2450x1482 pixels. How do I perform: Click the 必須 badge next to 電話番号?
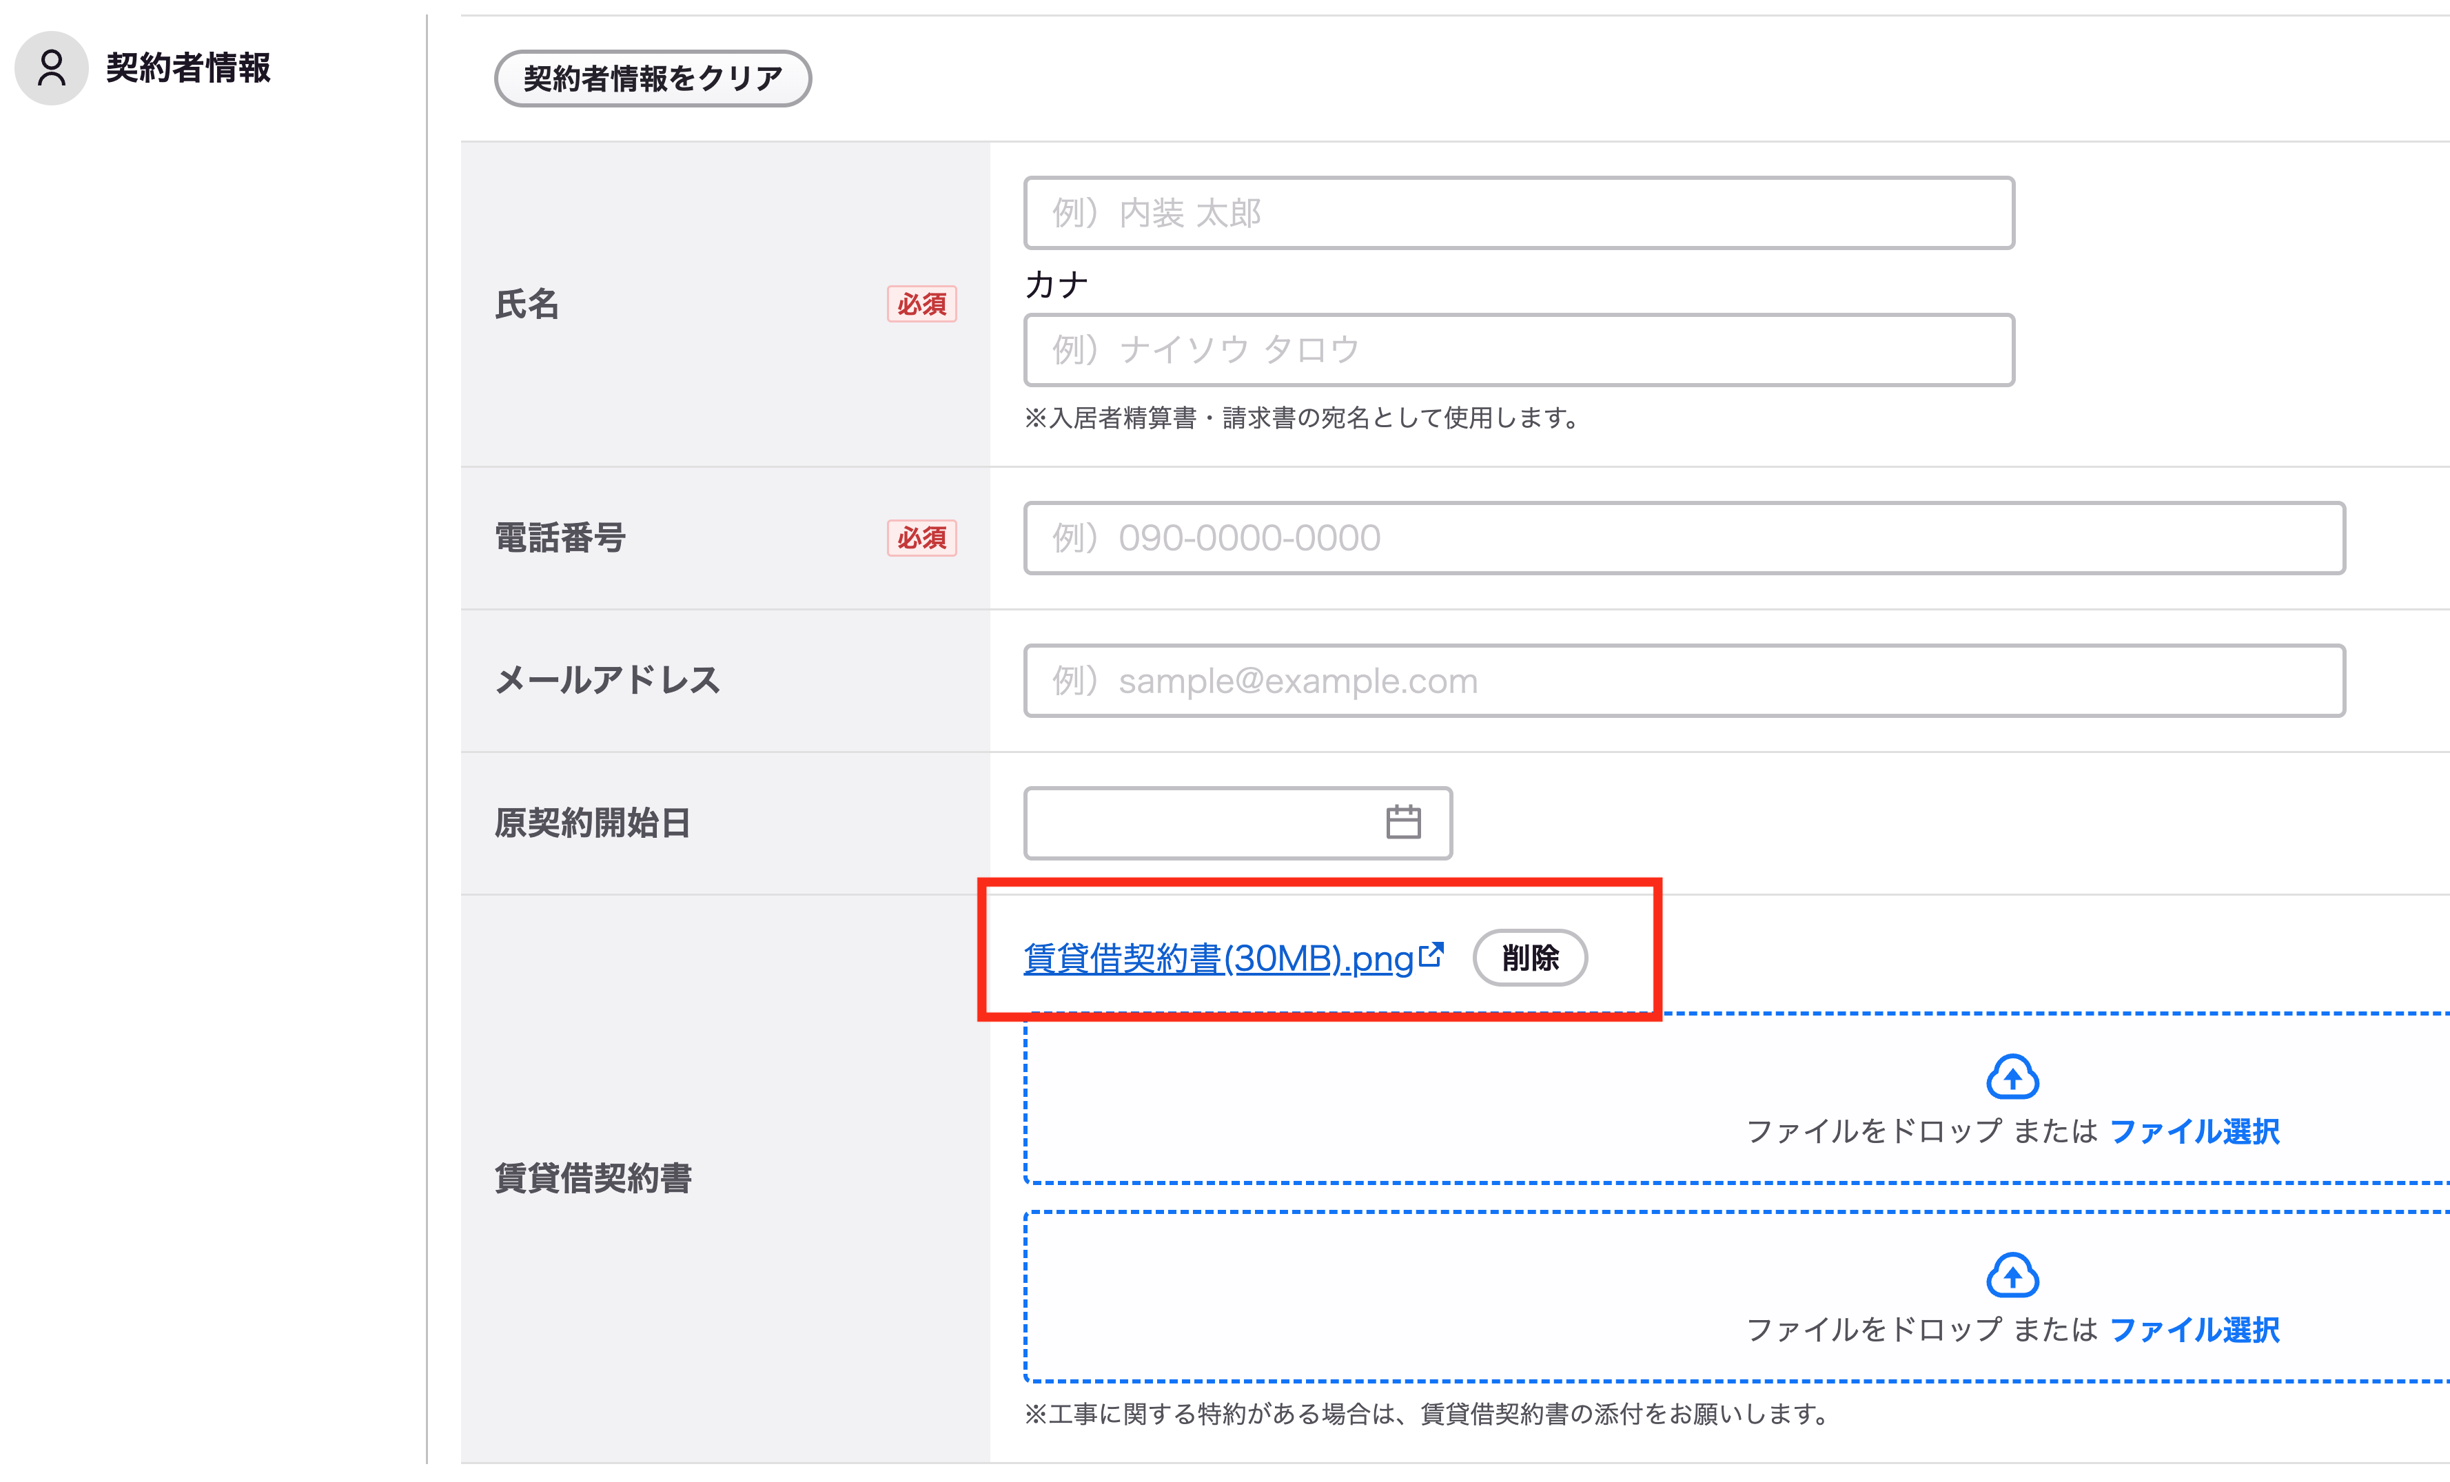[921, 537]
